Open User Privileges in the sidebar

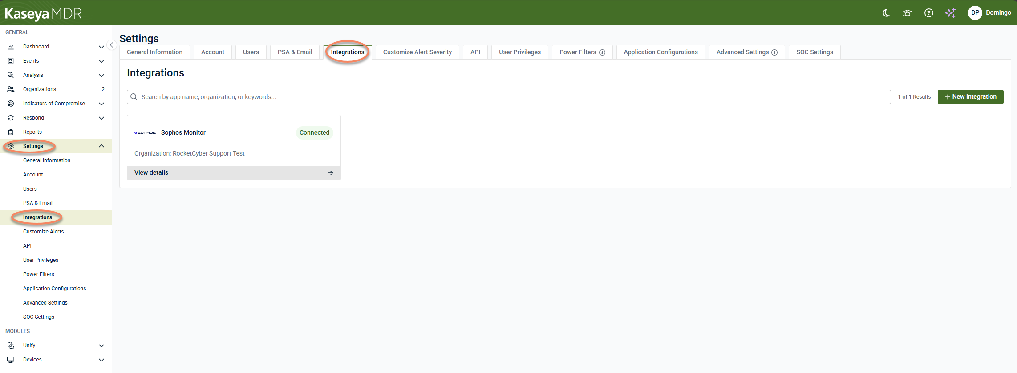click(x=41, y=260)
